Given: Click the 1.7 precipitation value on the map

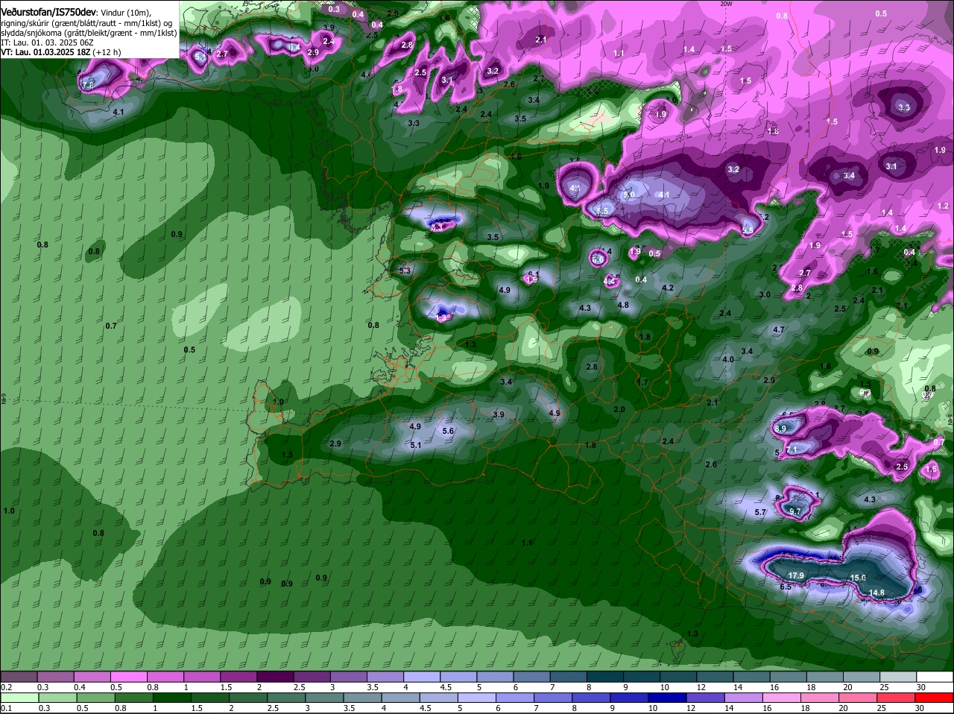Looking at the screenshot, I should 642,382.
